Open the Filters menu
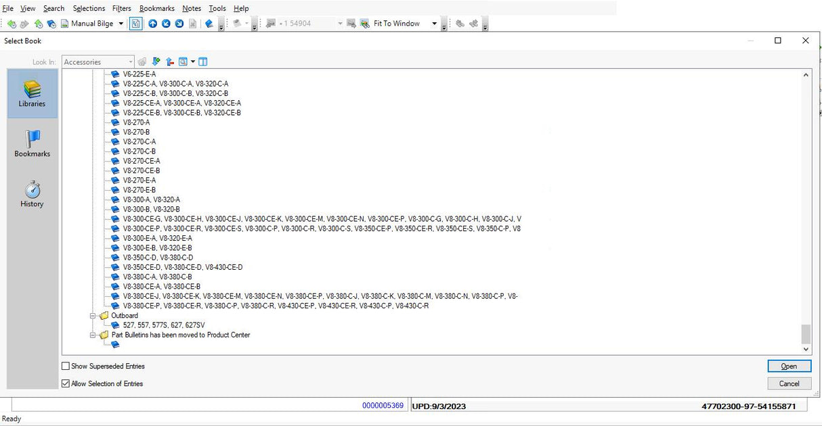 click(x=122, y=8)
